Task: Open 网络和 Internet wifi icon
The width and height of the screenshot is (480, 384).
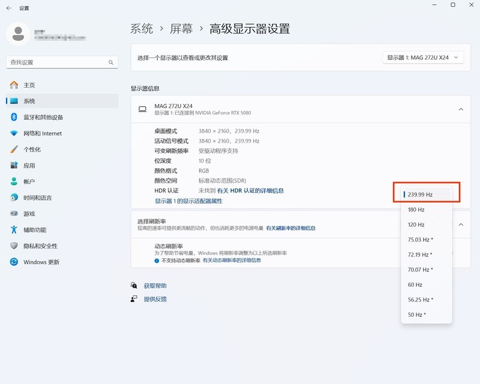Action: coord(14,134)
